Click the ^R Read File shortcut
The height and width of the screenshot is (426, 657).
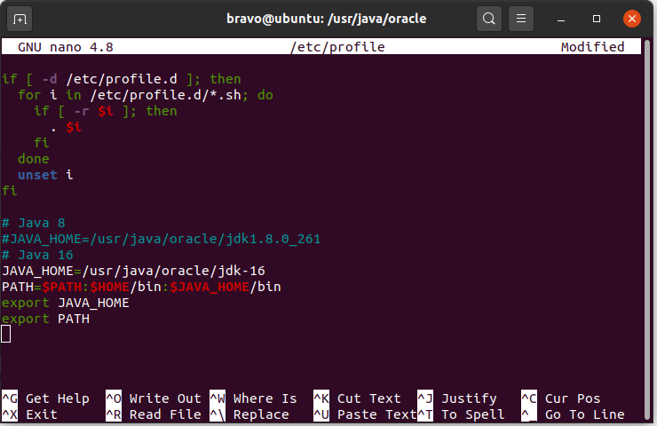click(x=154, y=414)
